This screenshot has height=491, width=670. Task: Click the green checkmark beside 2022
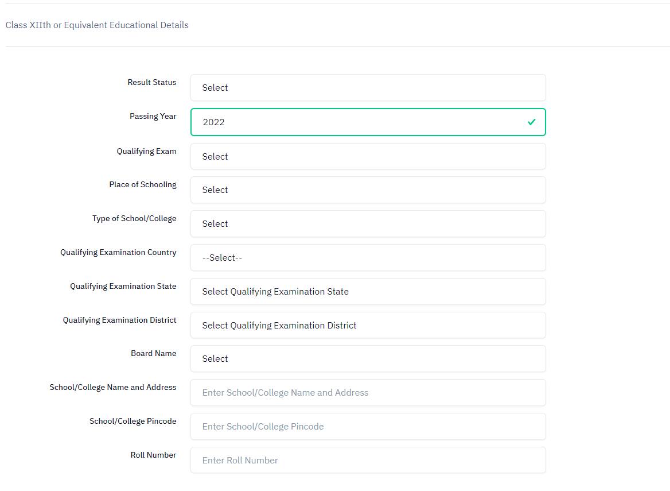coord(531,122)
